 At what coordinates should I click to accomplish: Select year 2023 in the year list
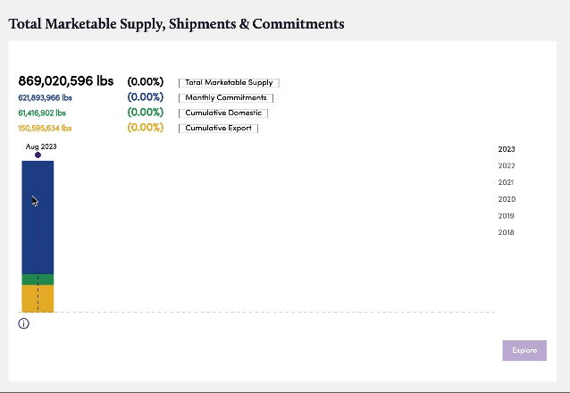tap(507, 149)
